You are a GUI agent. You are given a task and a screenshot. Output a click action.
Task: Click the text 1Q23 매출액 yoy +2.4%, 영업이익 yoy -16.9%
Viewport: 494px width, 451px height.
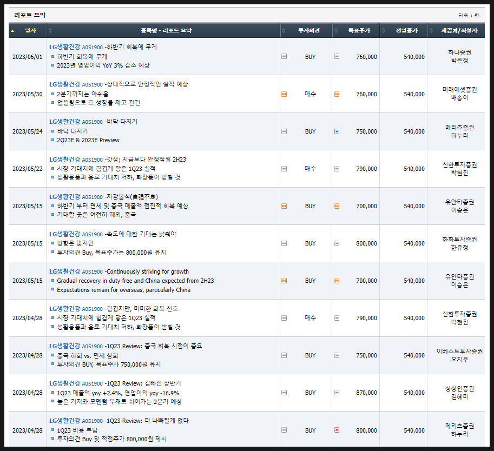pyautogui.click(x=118, y=393)
